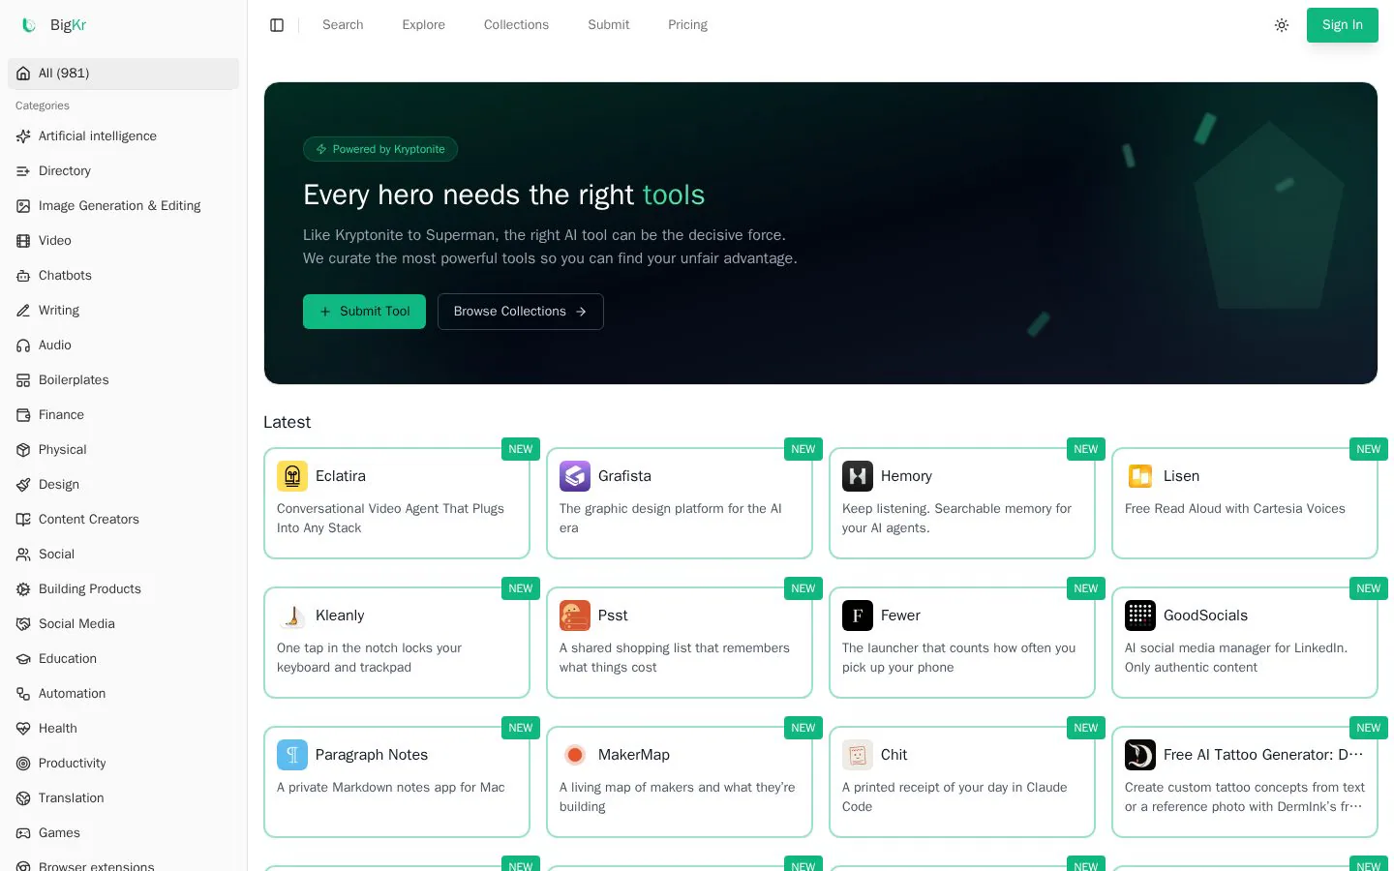Screen dimensions: 1394x871
Task: Show the Chatbots category
Action: (123, 276)
